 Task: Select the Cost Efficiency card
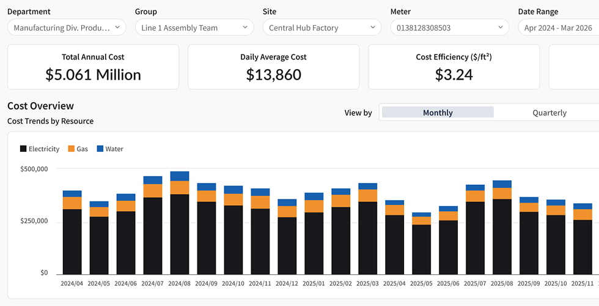454,67
